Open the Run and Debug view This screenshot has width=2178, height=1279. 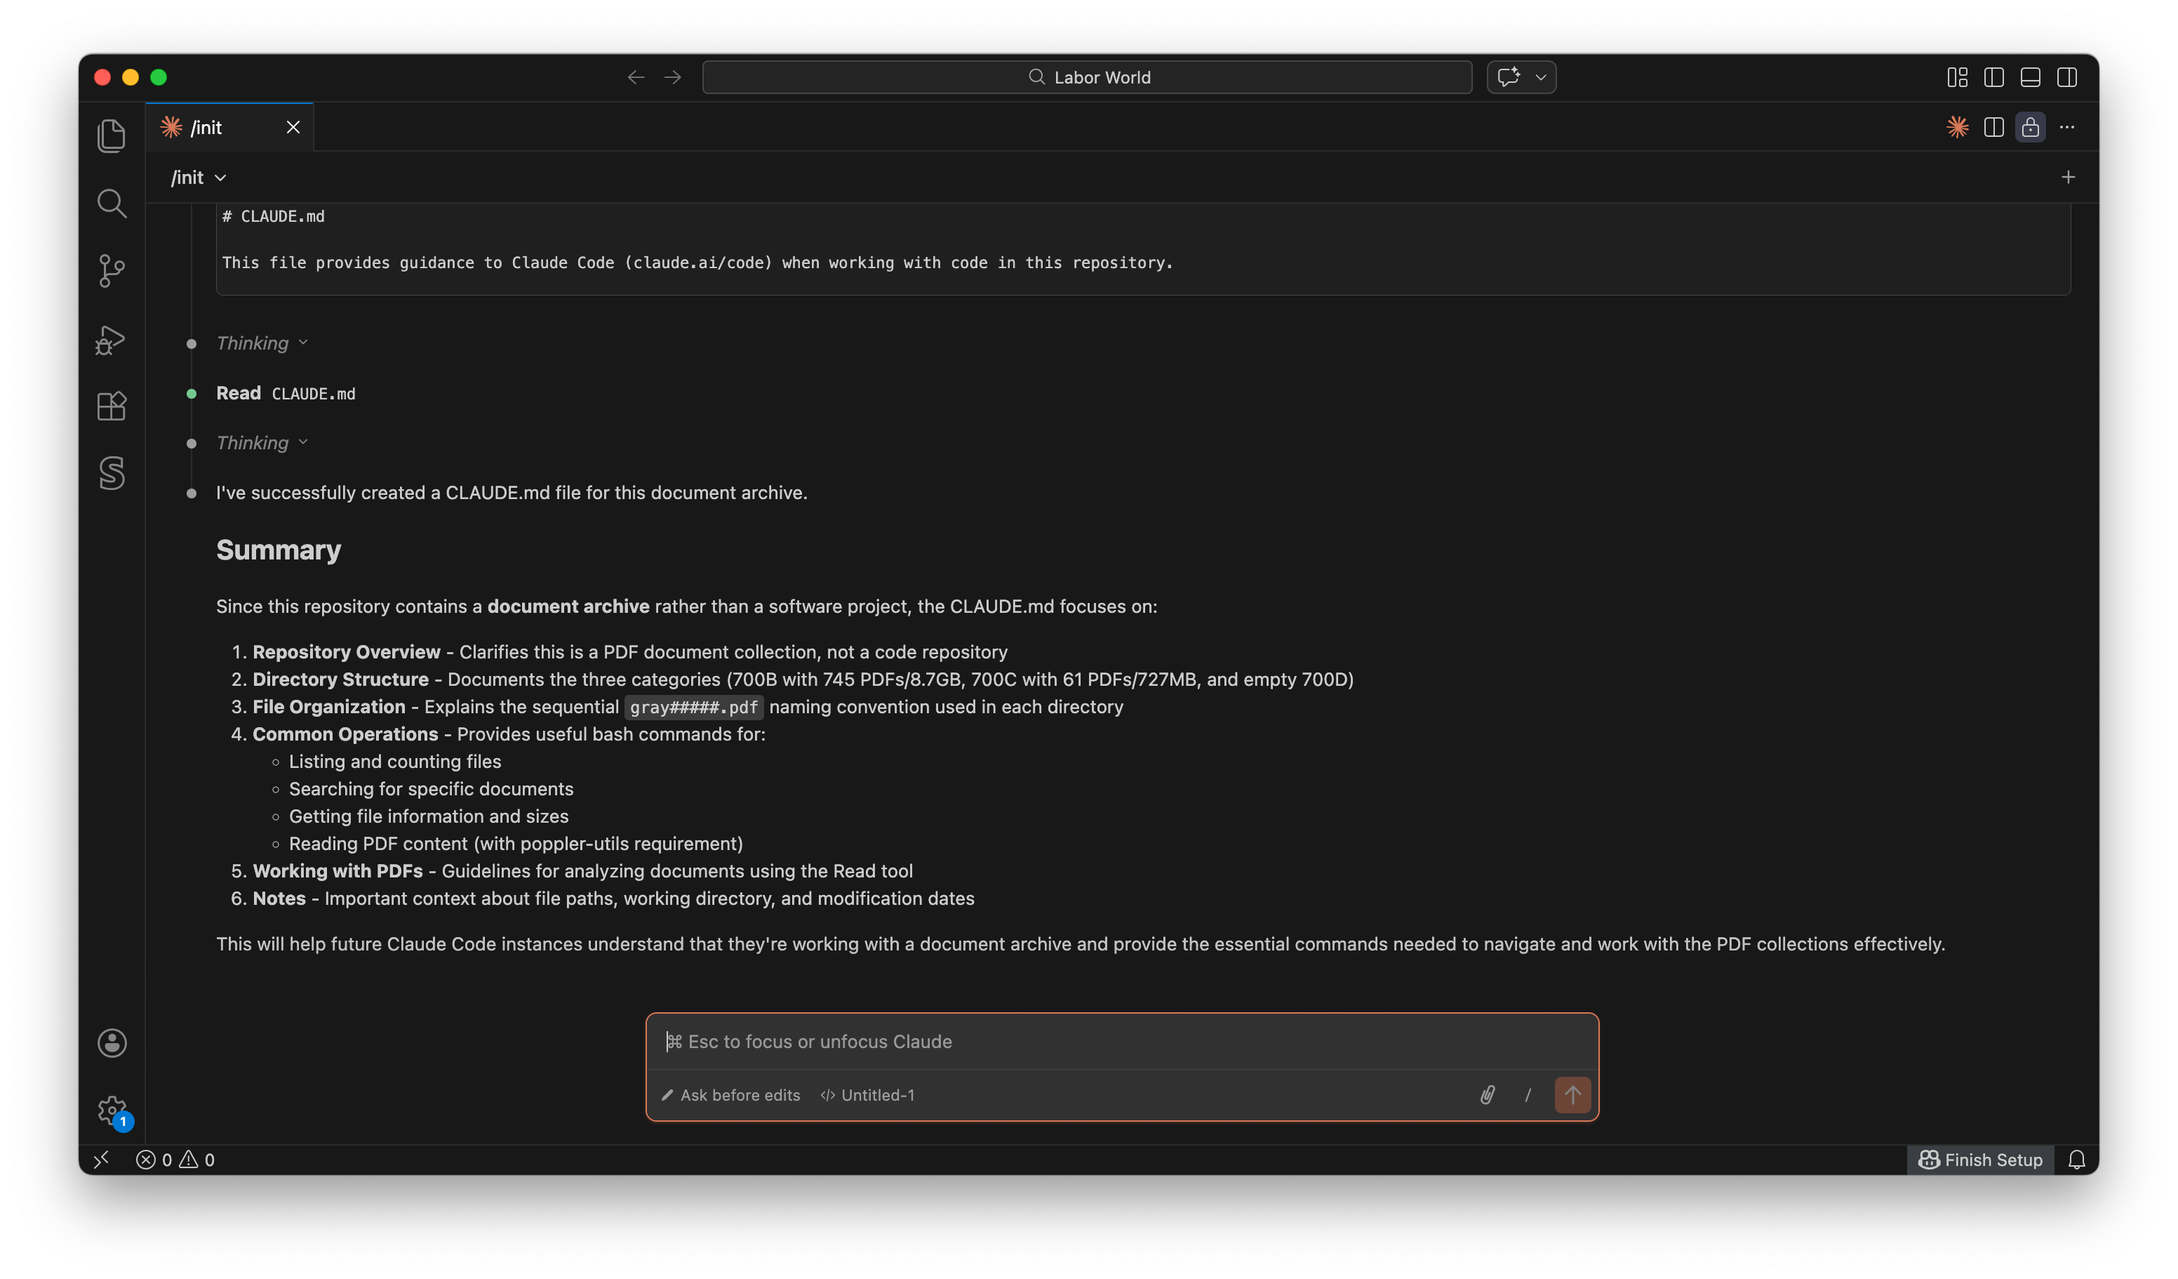pyautogui.click(x=112, y=339)
